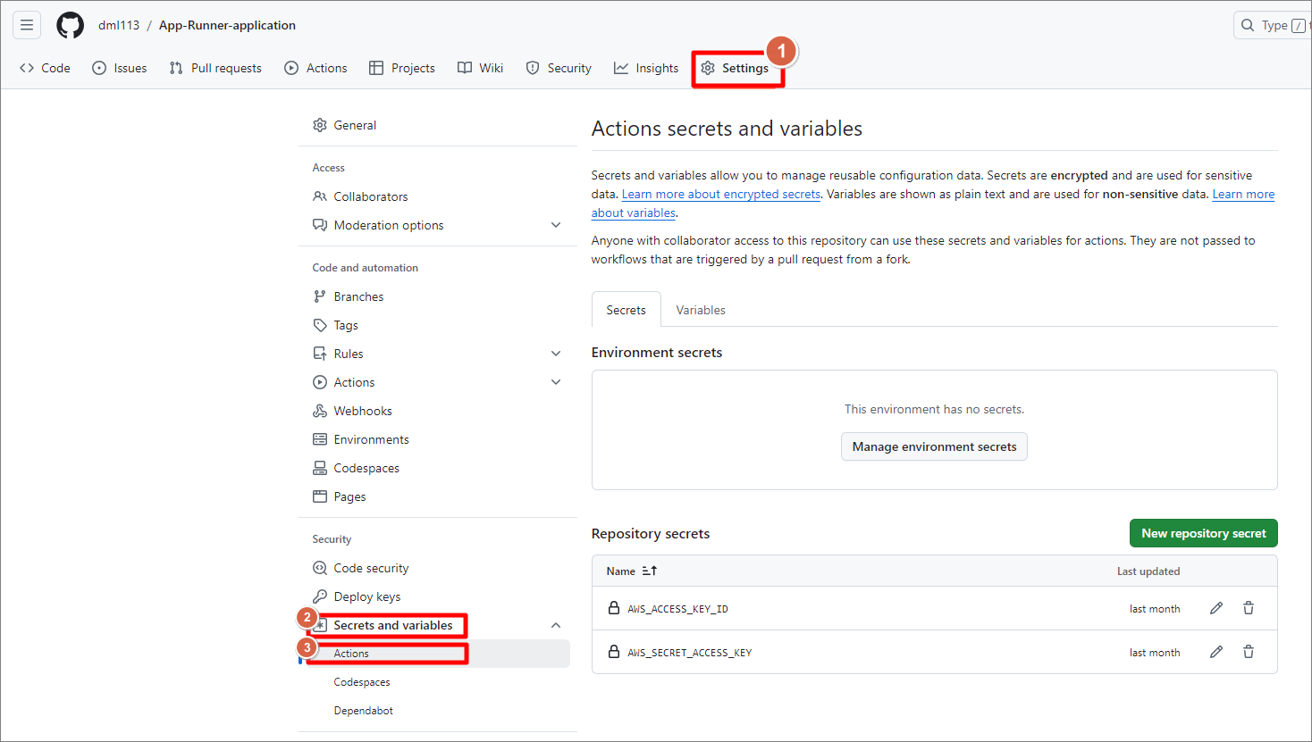Viewport: 1312px width, 742px height.
Task: Click Manage environment secrets button
Action: (x=934, y=446)
